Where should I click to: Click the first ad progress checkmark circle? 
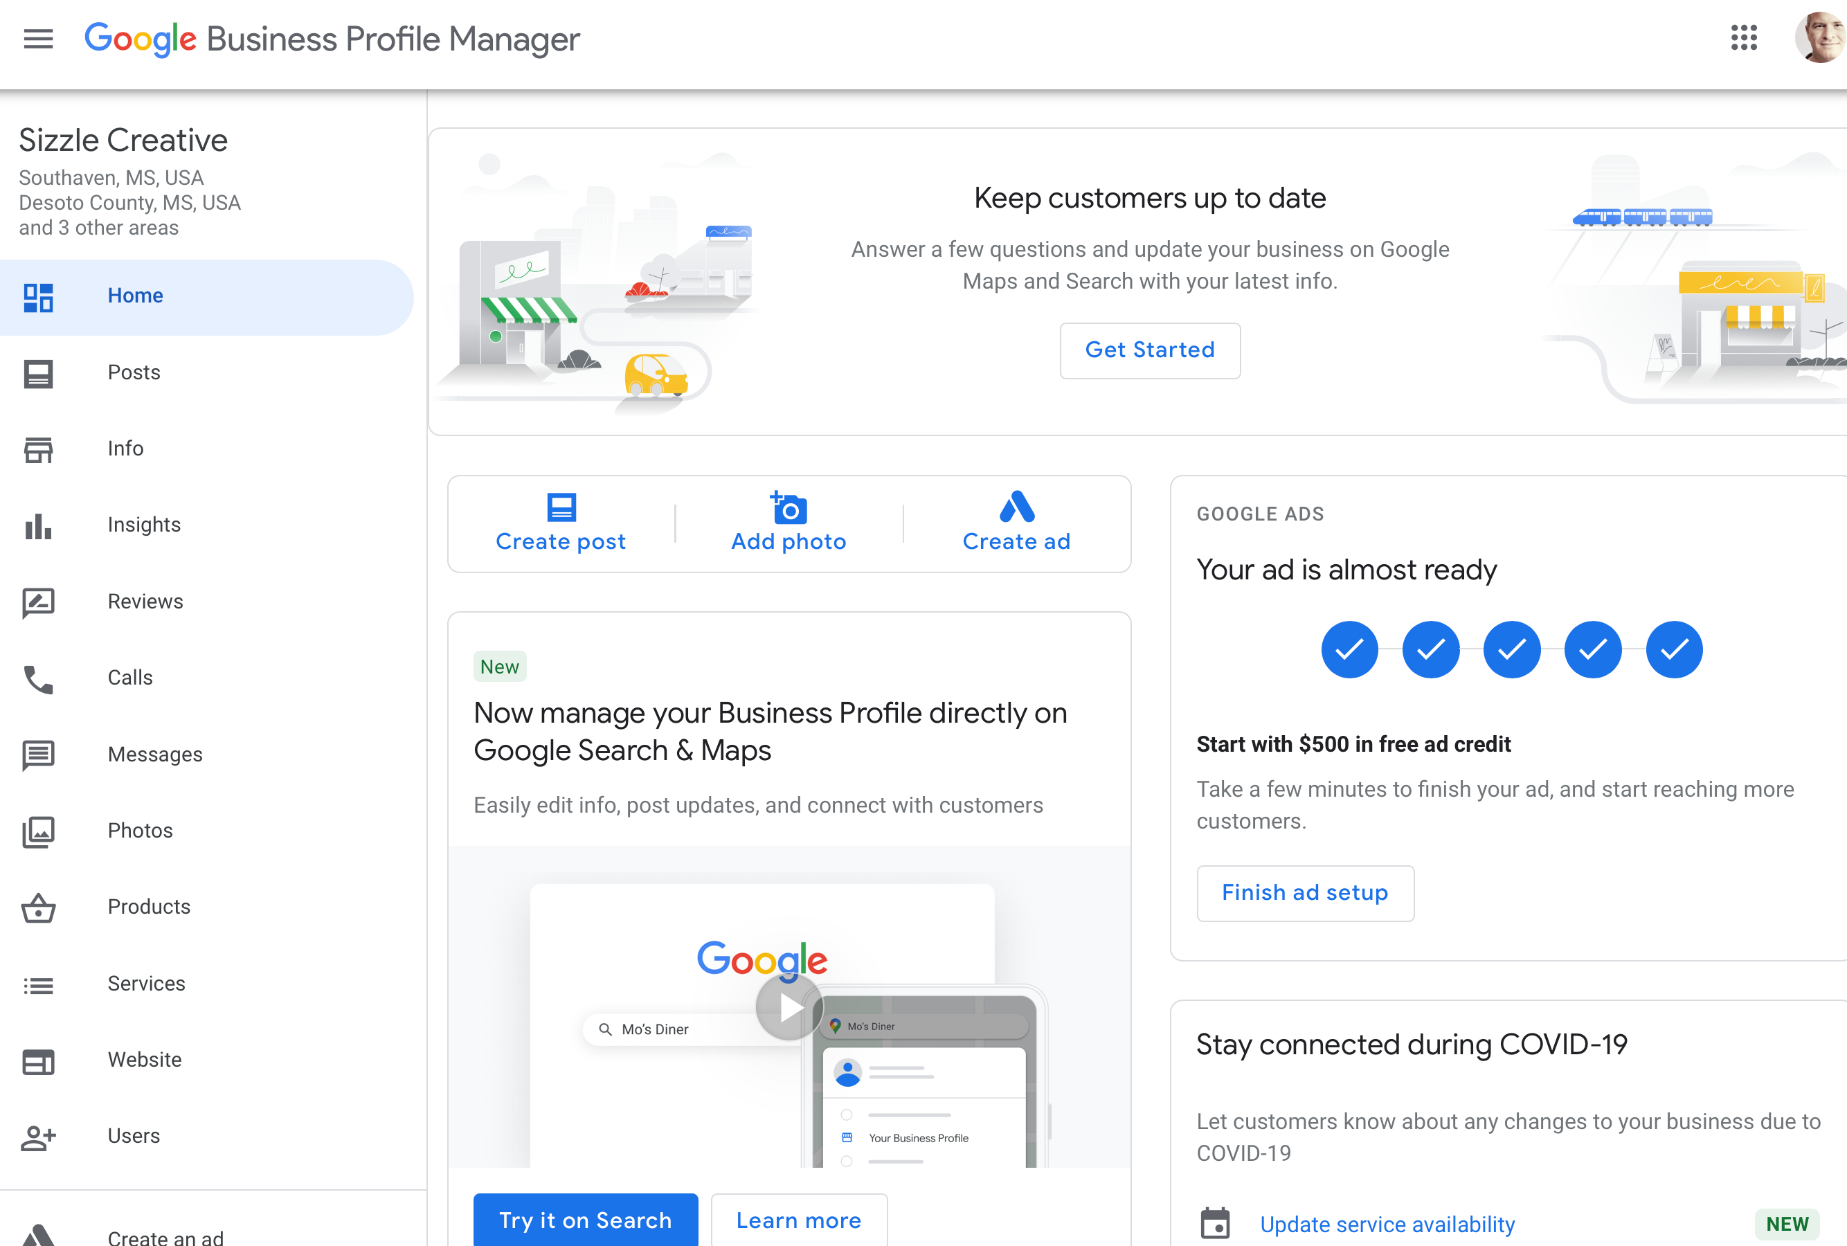tap(1349, 649)
